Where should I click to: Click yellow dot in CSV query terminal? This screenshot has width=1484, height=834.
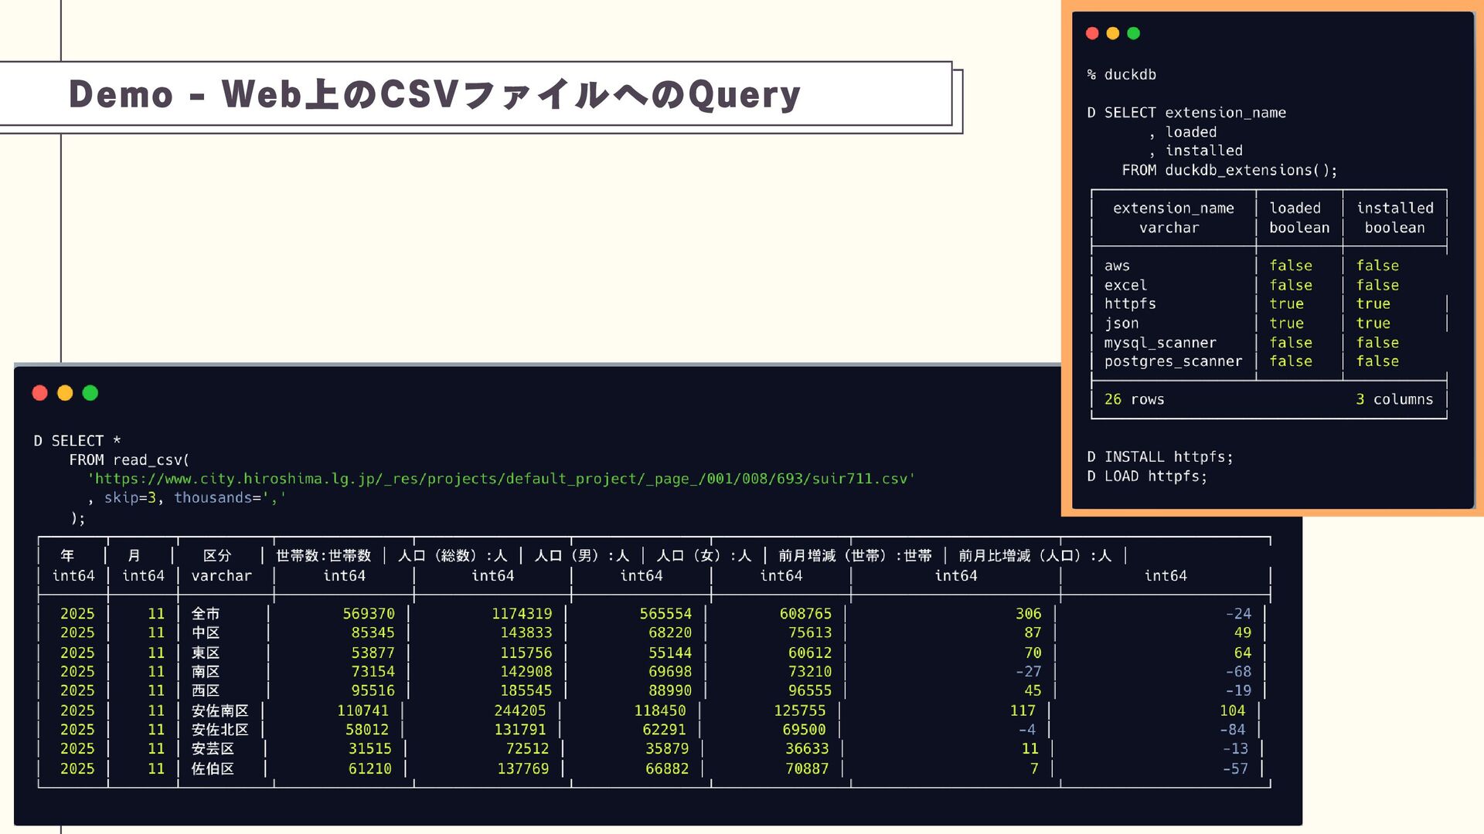[x=65, y=393]
